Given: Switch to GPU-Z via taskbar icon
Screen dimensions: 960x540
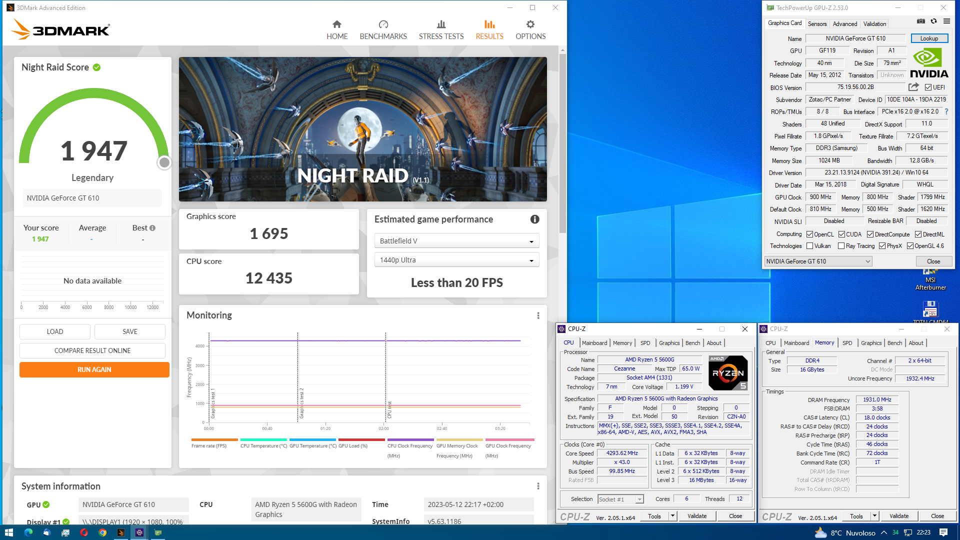Looking at the screenshot, I should [x=158, y=532].
